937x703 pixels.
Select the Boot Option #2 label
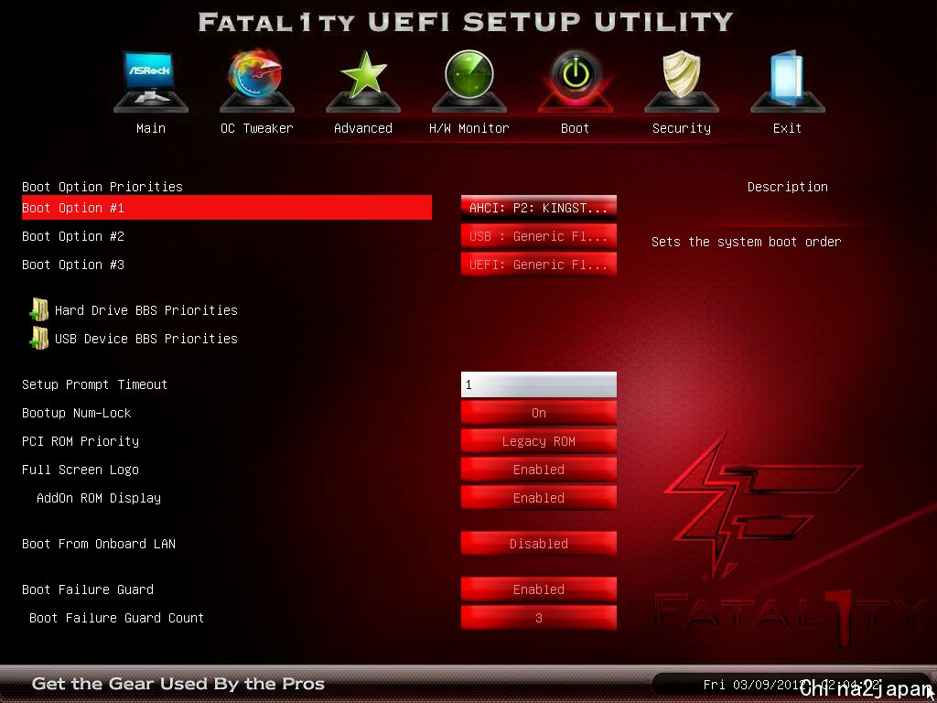click(73, 236)
